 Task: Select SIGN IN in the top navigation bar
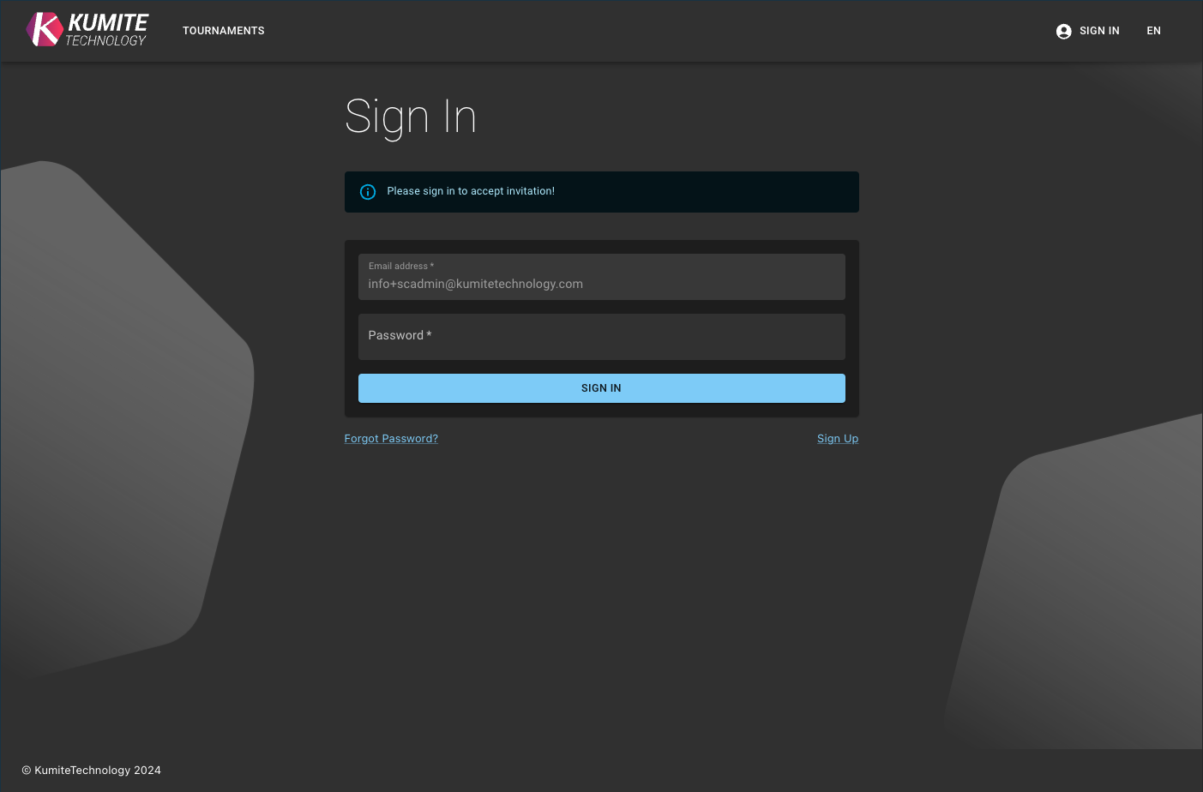pyautogui.click(x=1099, y=31)
